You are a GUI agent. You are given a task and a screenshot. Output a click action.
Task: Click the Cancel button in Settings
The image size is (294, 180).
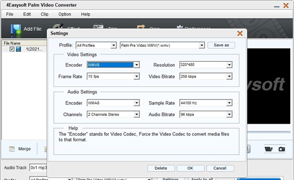[x=220, y=168]
